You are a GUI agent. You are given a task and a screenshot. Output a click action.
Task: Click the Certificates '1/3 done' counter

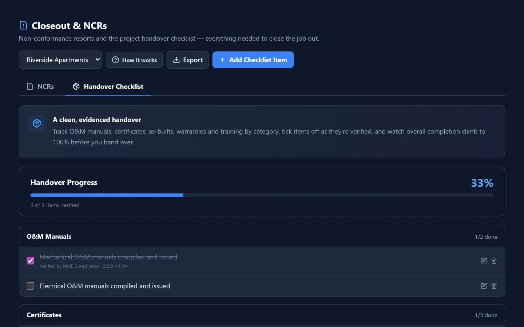click(486, 315)
